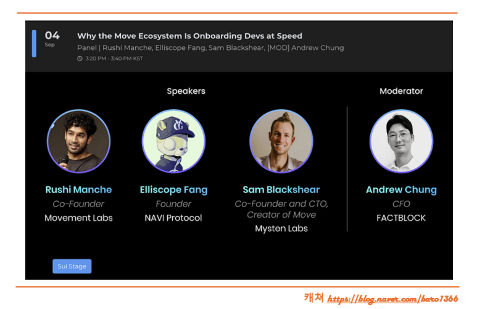Click the Mysten Labs company text
This screenshot has width=477, height=309.
pos(281,228)
